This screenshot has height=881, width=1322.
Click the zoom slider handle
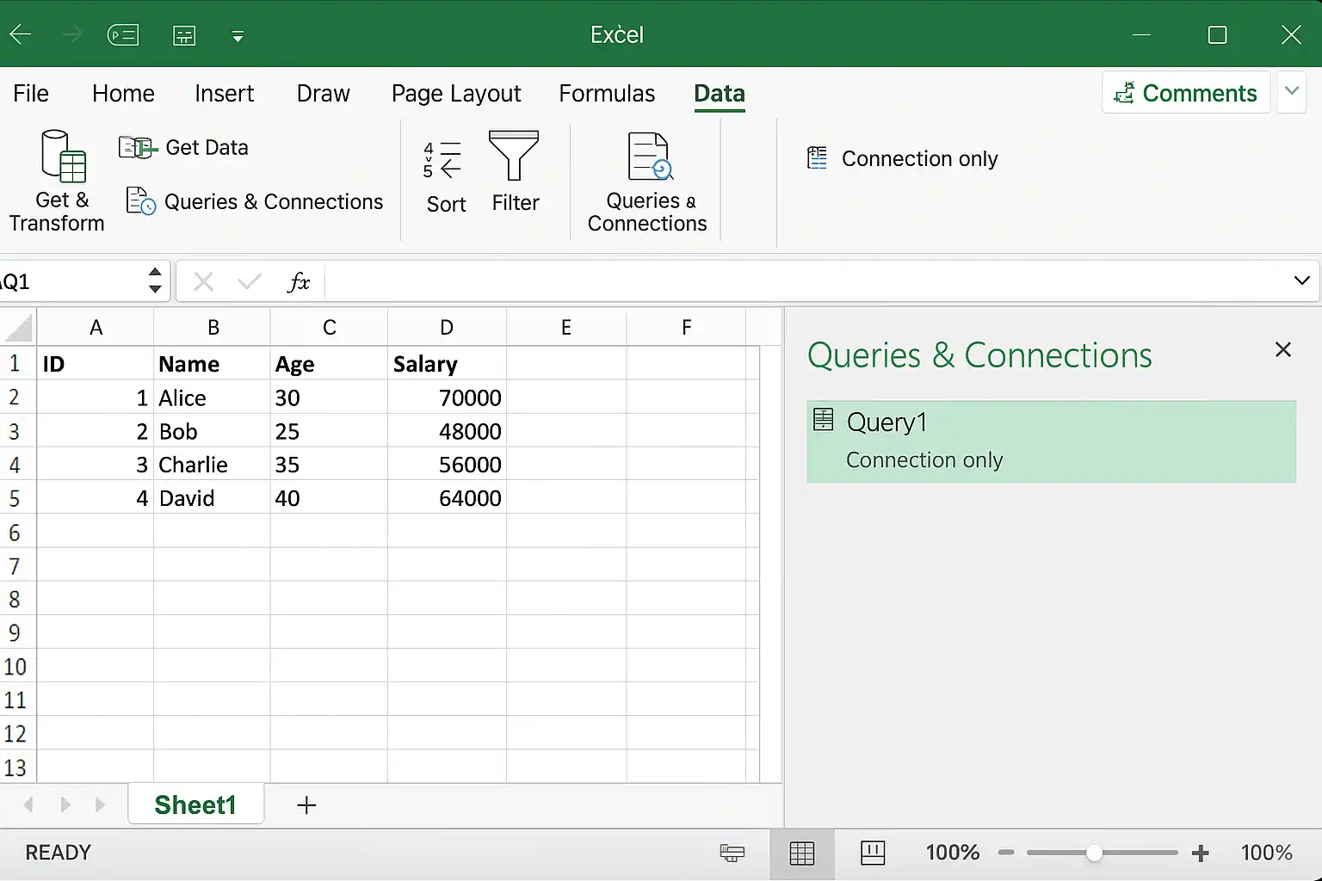(1094, 853)
